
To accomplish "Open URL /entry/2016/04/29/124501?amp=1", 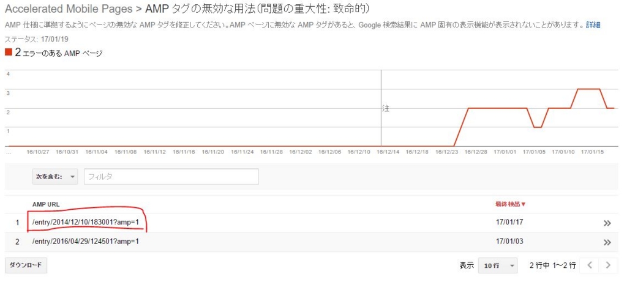I will tap(86, 242).
